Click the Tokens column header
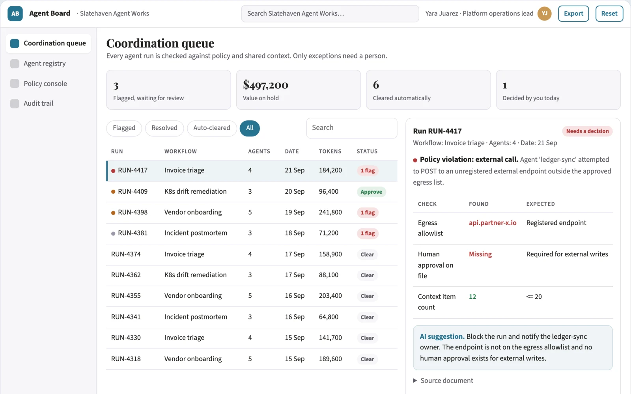 click(330, 151)
